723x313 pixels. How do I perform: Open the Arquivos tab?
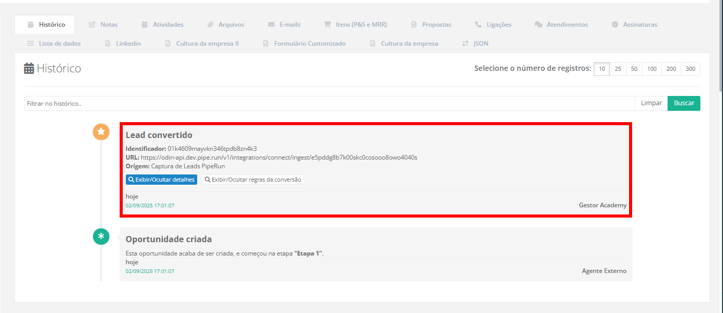[x=225, y=24]
